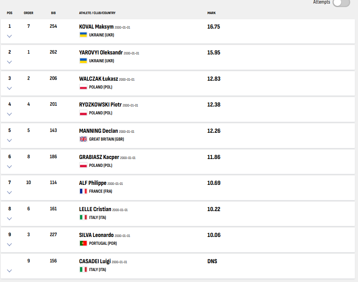The image size is (358, 282).
Task: Click the Italy flag beside CASADEI Luigi
Action: (x=83, y=269)
